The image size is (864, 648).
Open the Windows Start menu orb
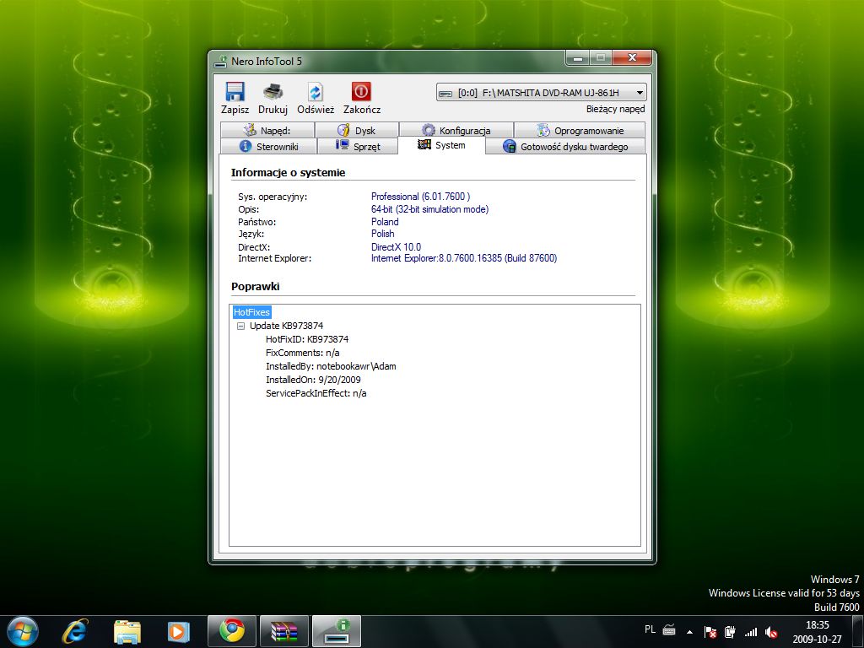[23, 631]
